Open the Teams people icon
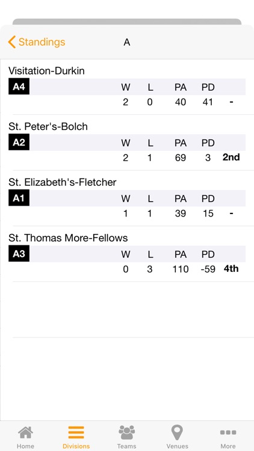Screen dimensions: 254x451 (127, 432)
